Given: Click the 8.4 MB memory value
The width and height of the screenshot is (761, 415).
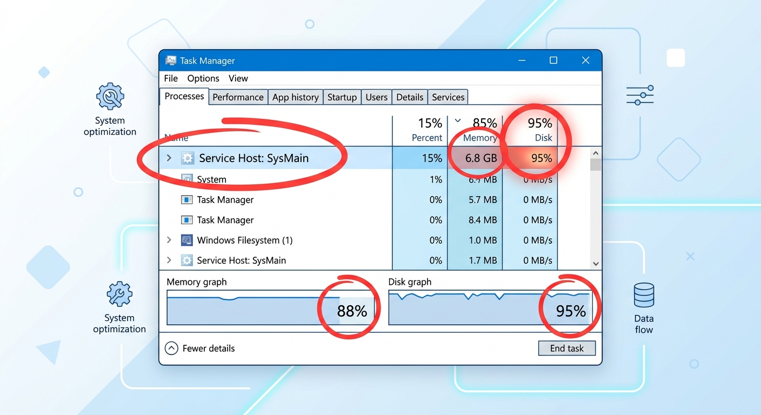Looking at the screenshot, I should pos(483,220).
